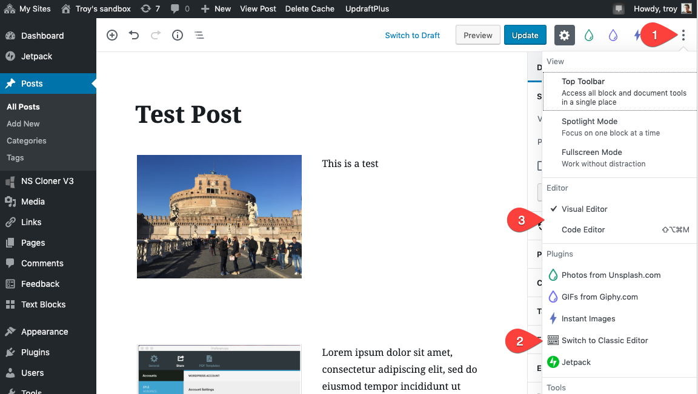Toggle the settings gear sidebar
This screenshot has width=698, height=394.
[564, 35]
